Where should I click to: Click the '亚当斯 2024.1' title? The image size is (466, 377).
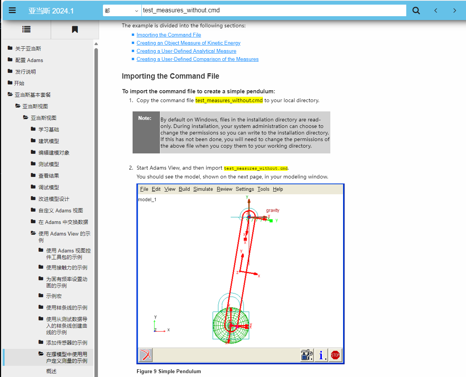[51, 11]
